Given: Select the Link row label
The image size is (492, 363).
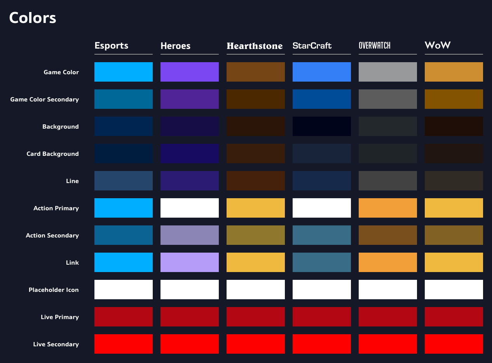Looking at the screenshot, I should pyautogui.click(x=72, y=263).
